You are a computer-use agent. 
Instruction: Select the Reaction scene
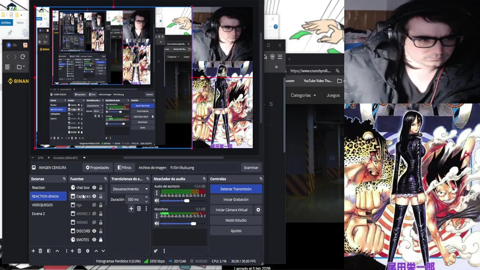(x=38, y=187)
